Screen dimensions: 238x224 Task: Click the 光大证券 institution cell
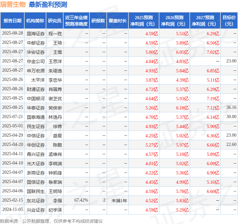36,164
